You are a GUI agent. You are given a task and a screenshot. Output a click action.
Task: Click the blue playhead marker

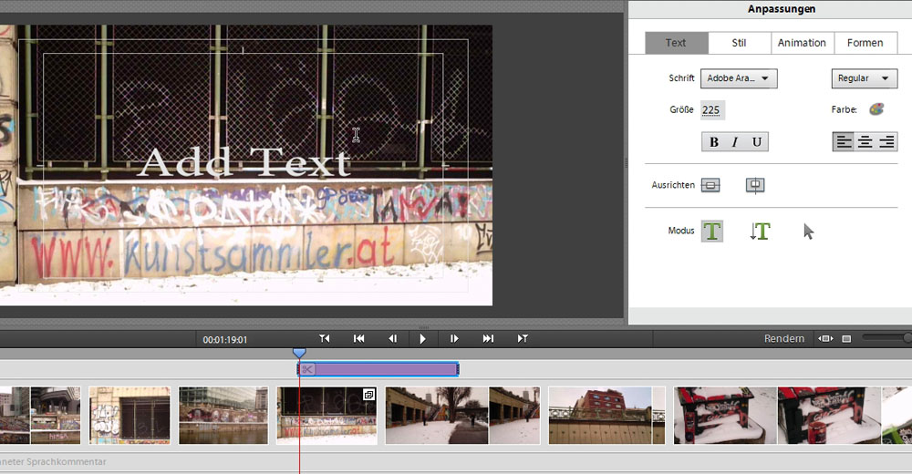click(299, 353)
